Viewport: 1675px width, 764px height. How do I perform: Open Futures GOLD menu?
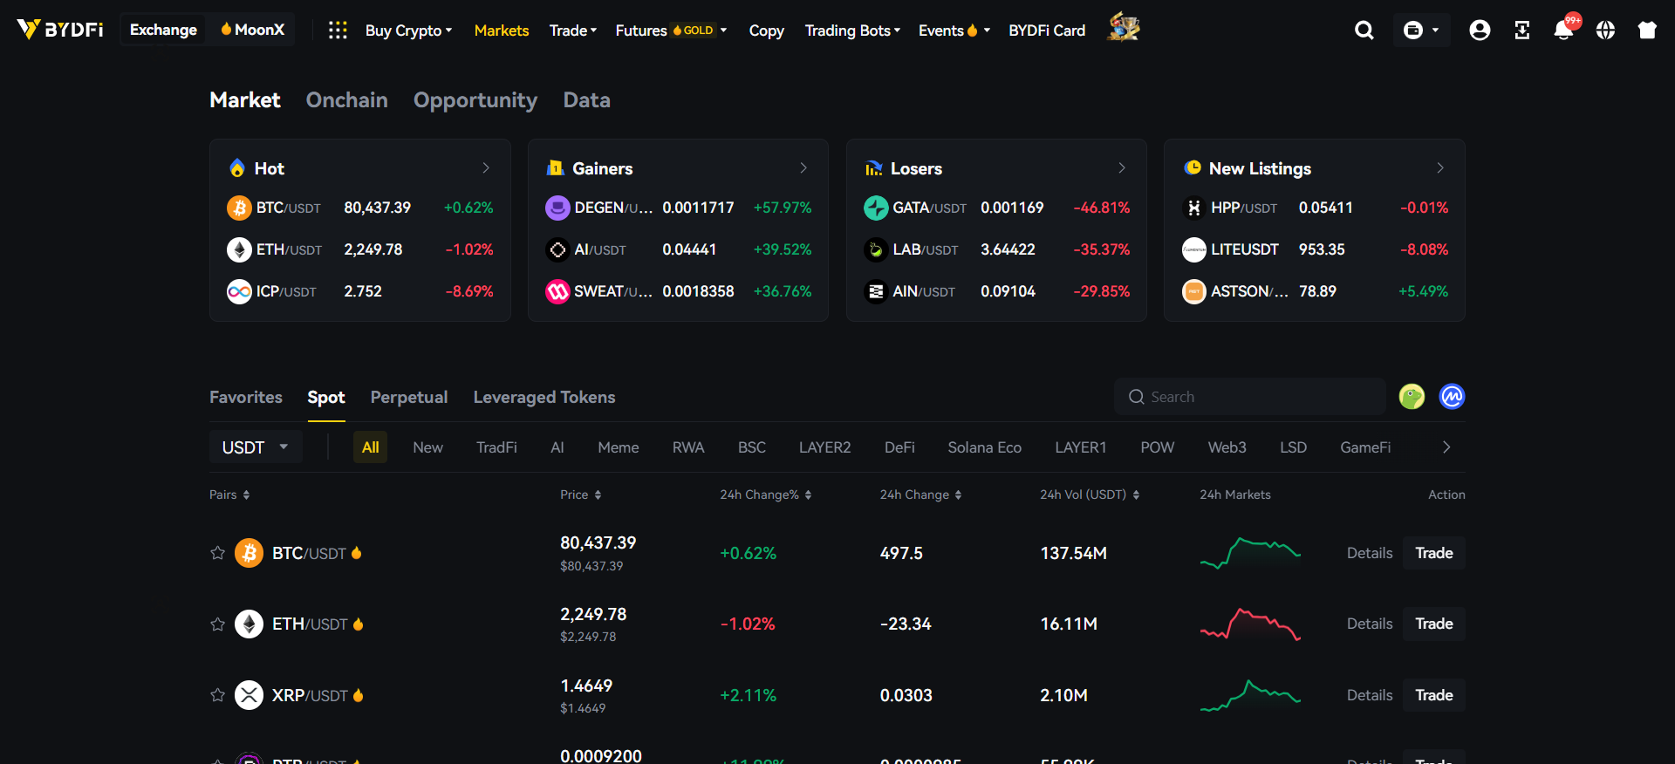point(671,31)
